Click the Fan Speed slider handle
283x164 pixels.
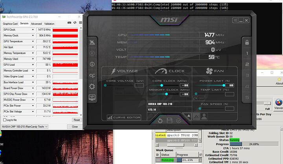pos(200,108)
